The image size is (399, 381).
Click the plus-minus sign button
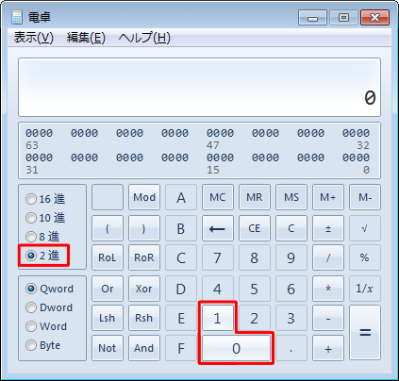[x=328, y=228]
